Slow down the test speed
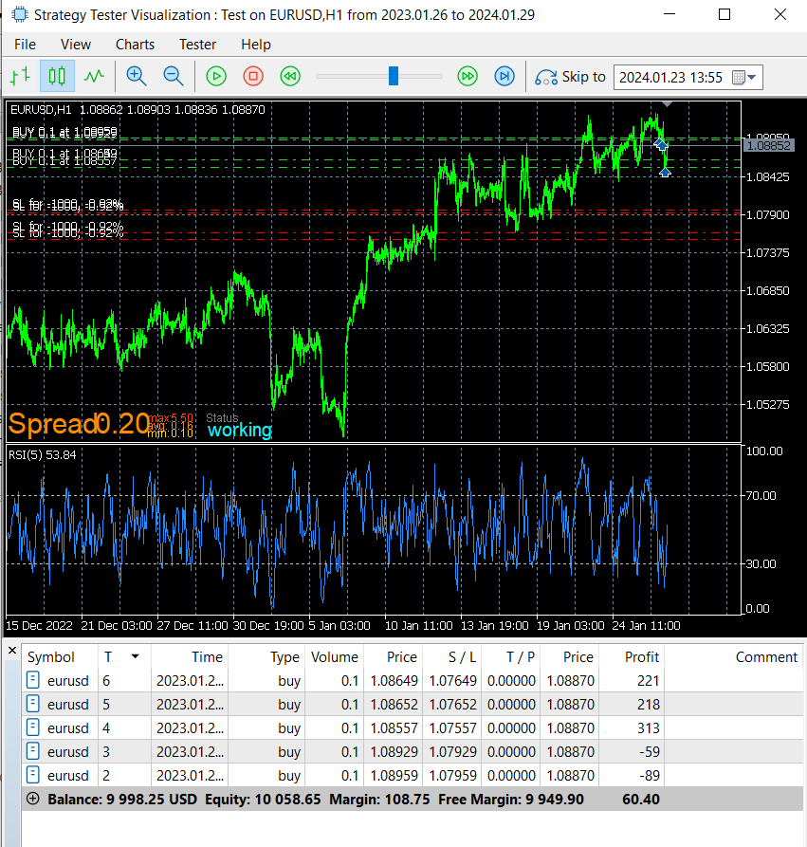The image size is (807, 847). (290, 76)
